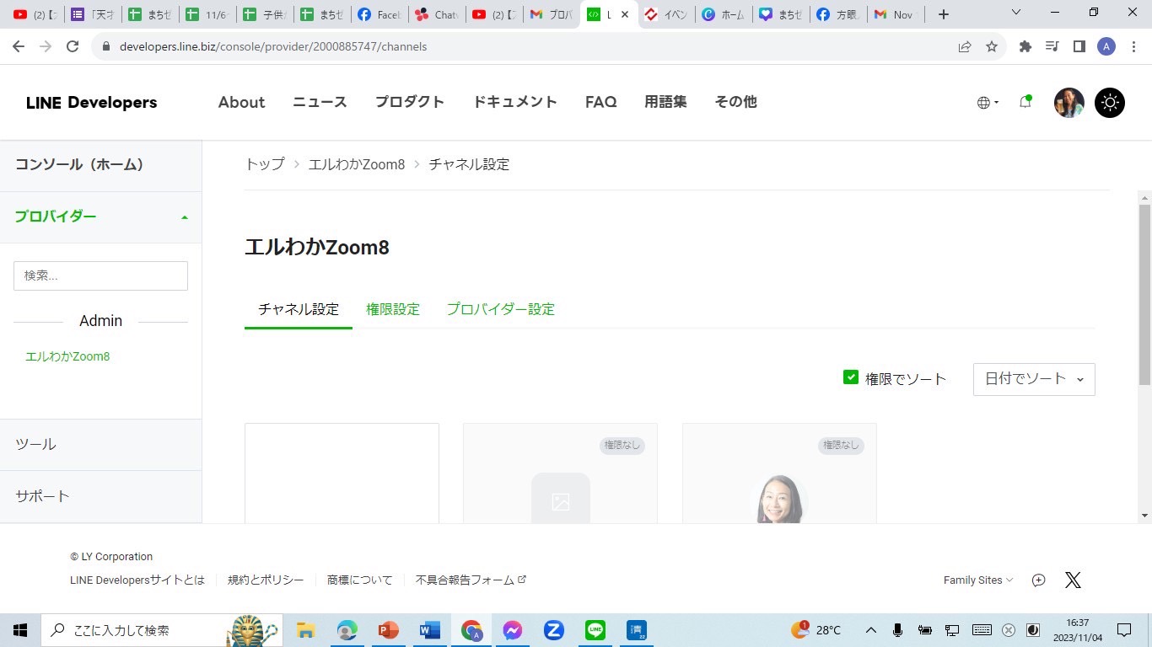This screenshot has height=647, width=1152.
Task: Open 規約とポリシー footer link
Action: [x=266, y=580]
